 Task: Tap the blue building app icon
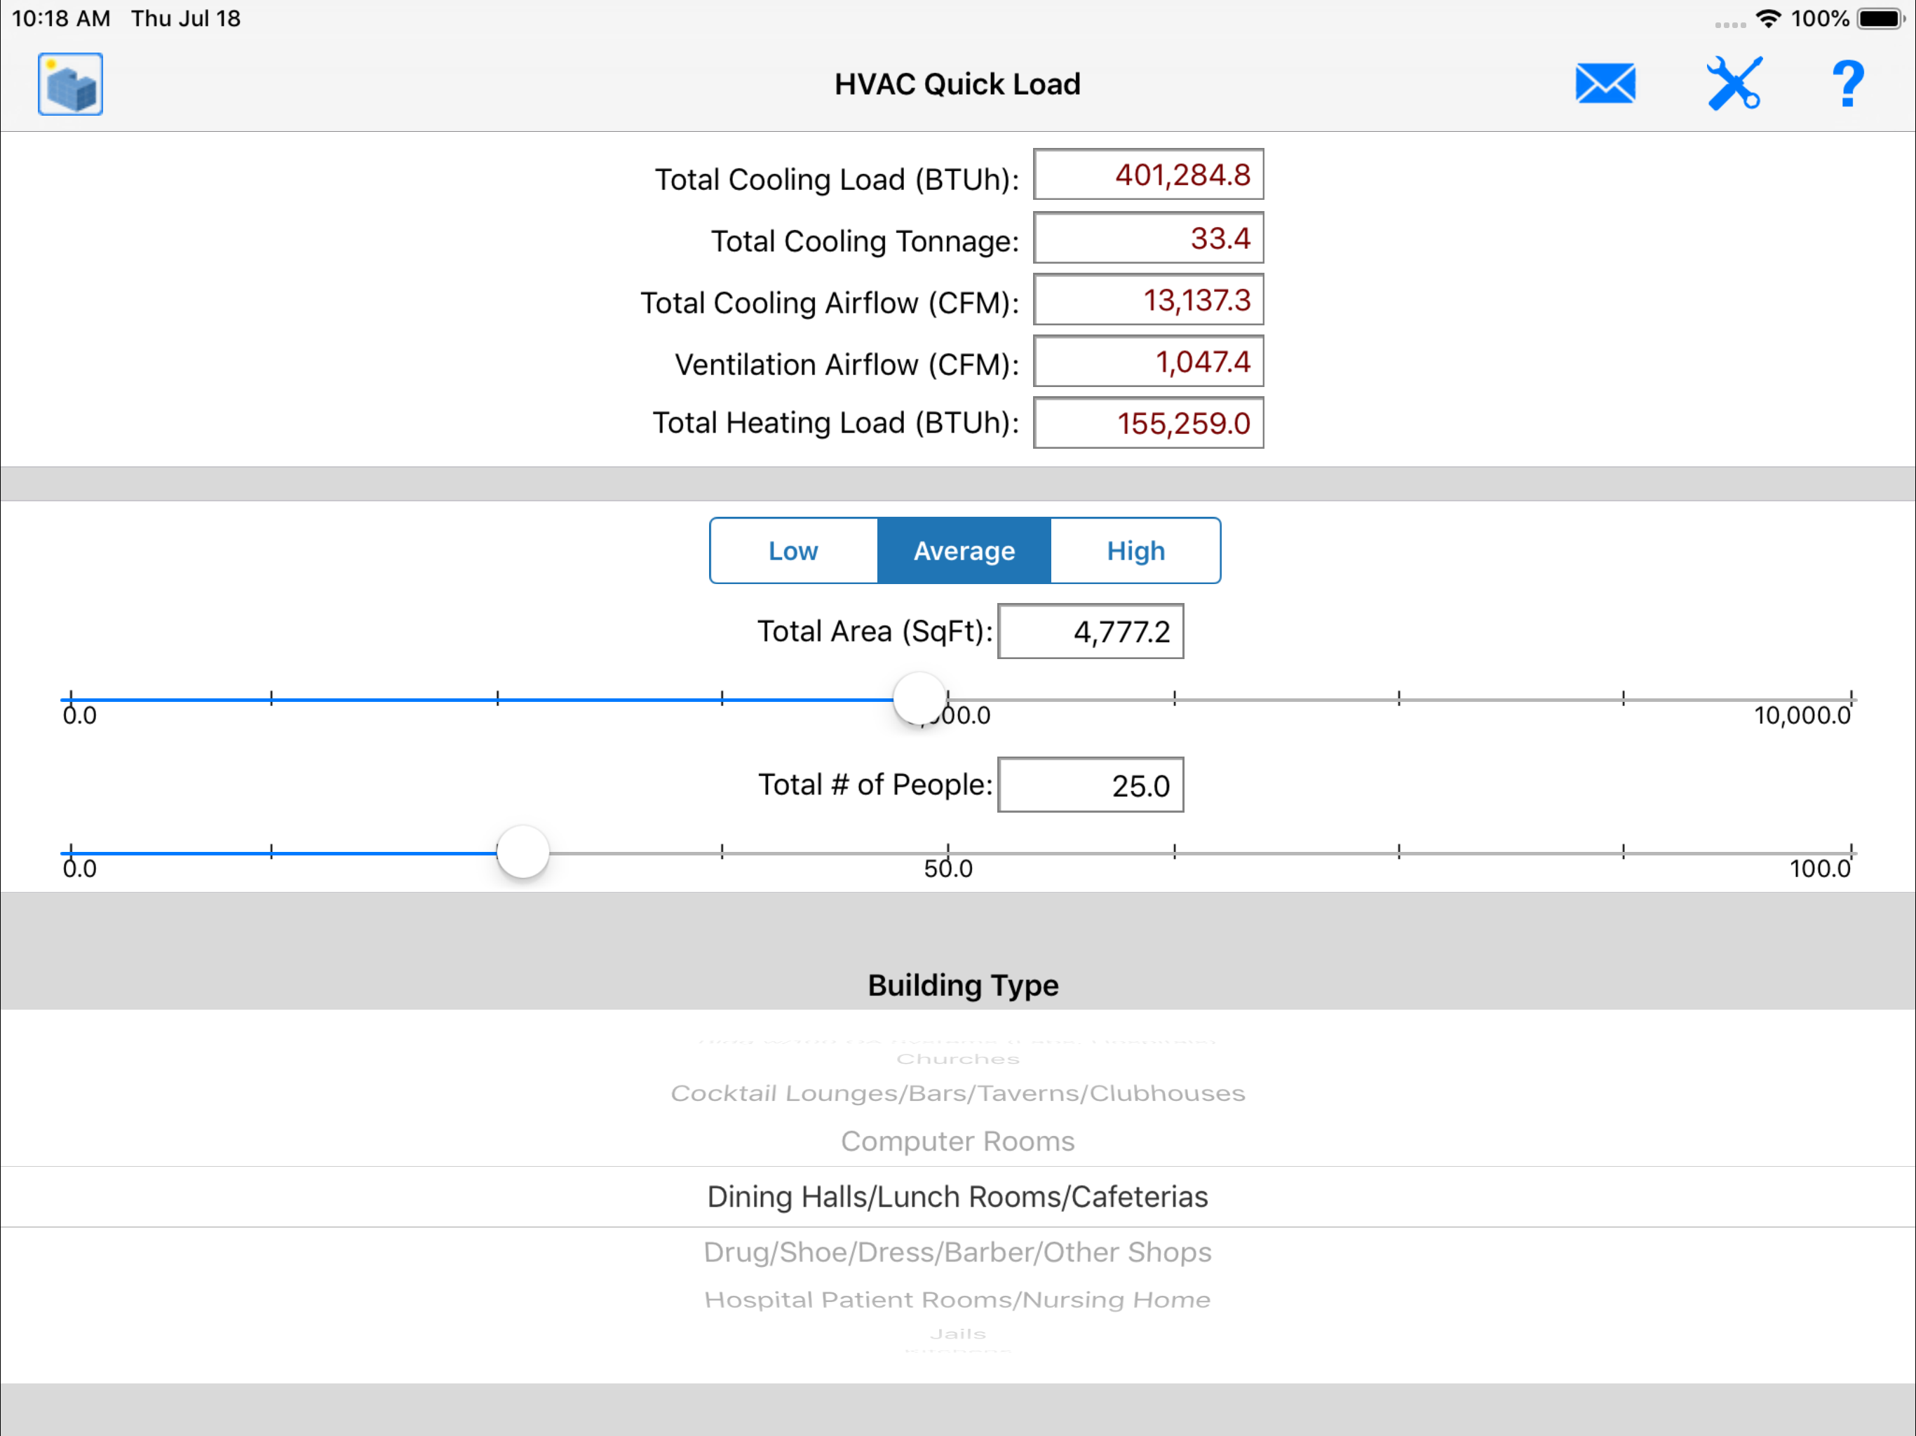pyautogui.click(x=70, y=84)
